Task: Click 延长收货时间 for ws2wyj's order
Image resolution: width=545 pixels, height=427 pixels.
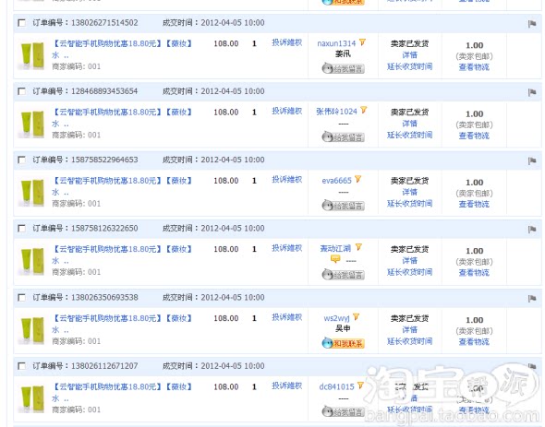Action: pos(410,341)
